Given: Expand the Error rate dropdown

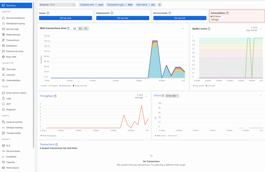Looking at the screenshot, I should [172, 96].
